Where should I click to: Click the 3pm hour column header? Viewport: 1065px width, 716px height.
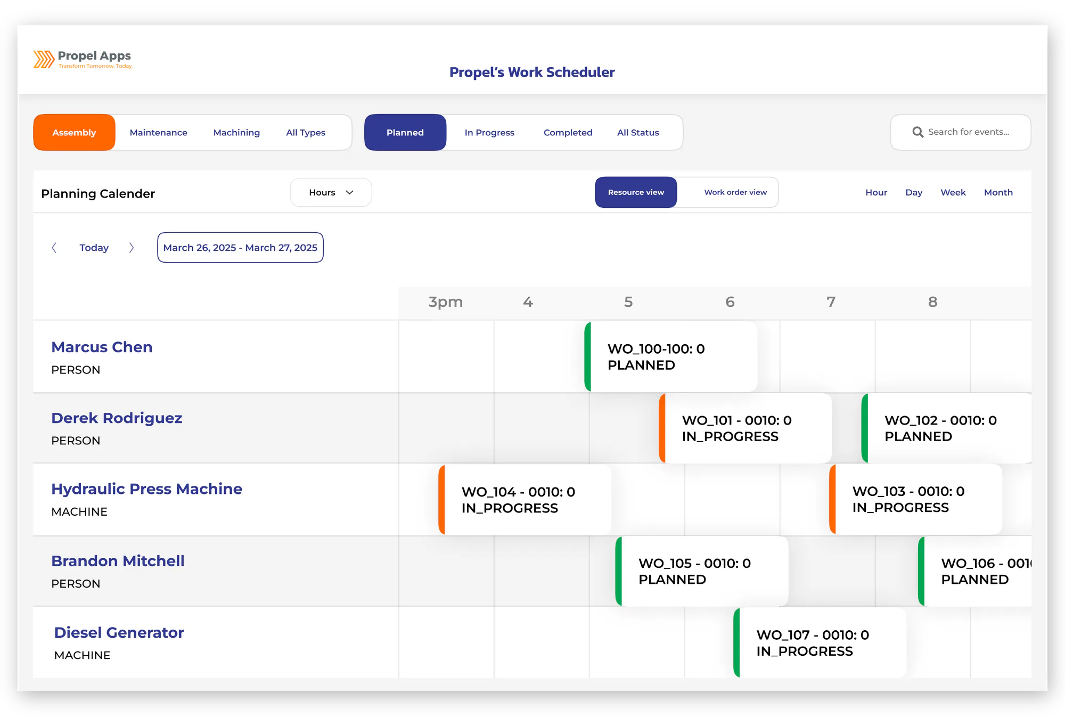(x=446, y=302)
